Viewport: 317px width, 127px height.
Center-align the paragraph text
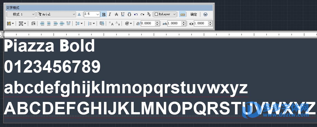pyautogui.click(x=49, y=24)
